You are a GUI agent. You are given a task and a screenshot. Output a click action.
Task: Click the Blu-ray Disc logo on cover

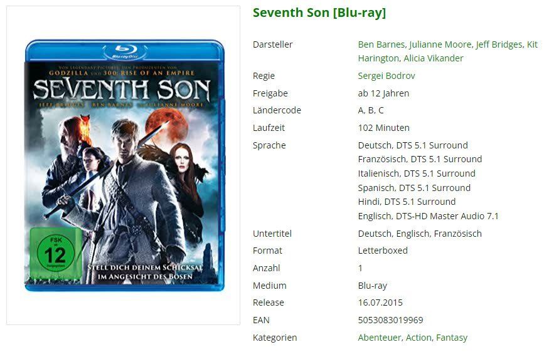(x=125, y=51)
